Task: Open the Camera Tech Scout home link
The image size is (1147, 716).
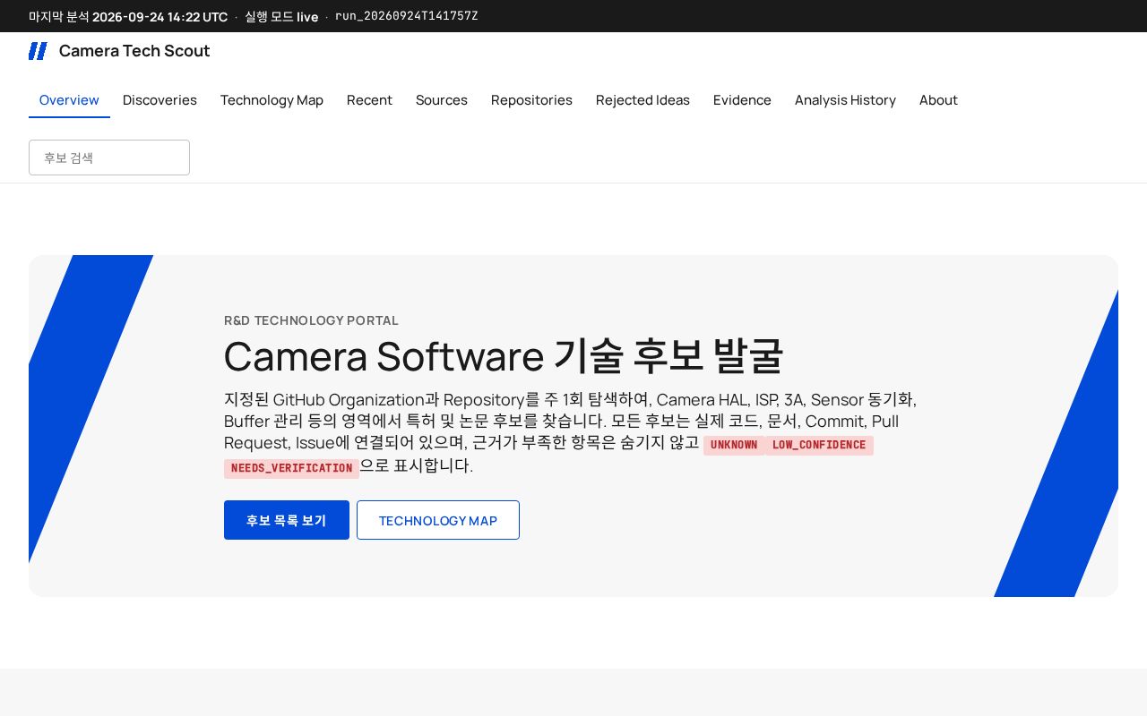Action: click(x=119, y=51)
